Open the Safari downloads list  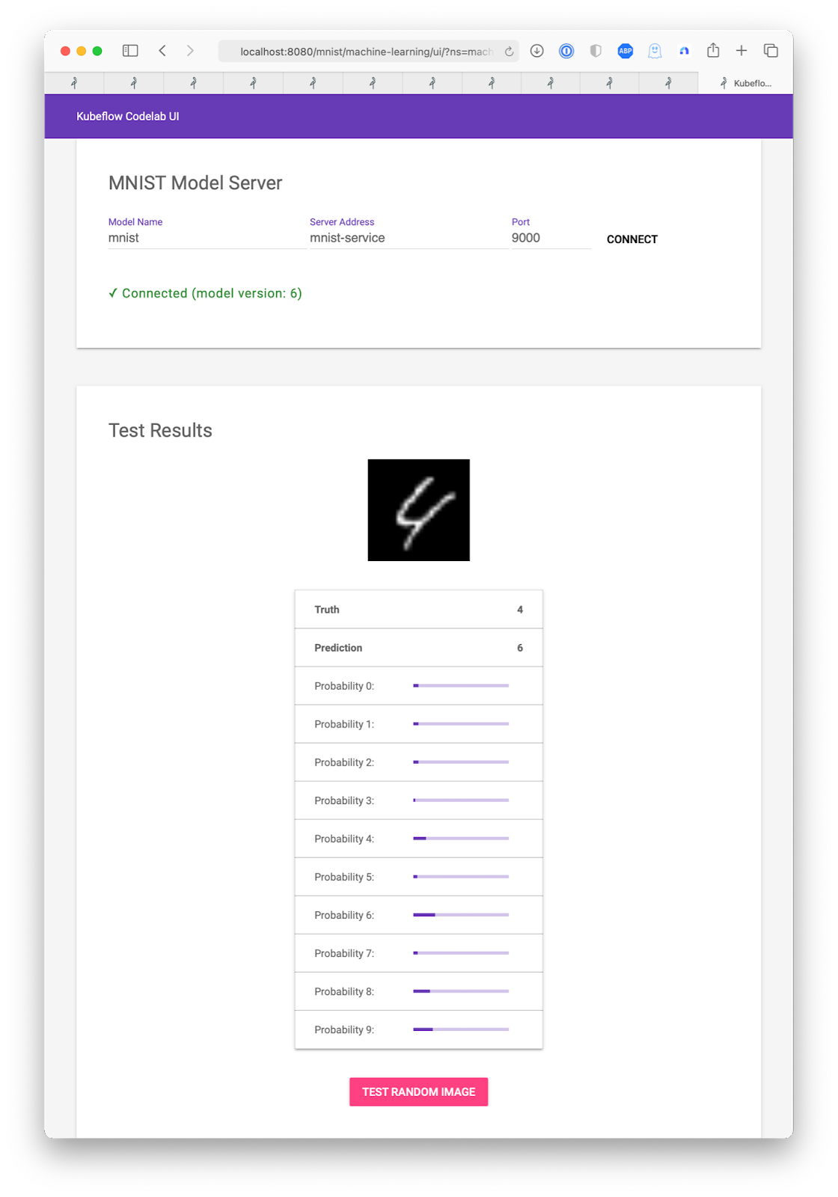coord(536,51)
